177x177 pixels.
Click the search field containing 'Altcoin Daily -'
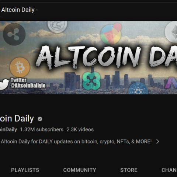click(x=88, y=10)
